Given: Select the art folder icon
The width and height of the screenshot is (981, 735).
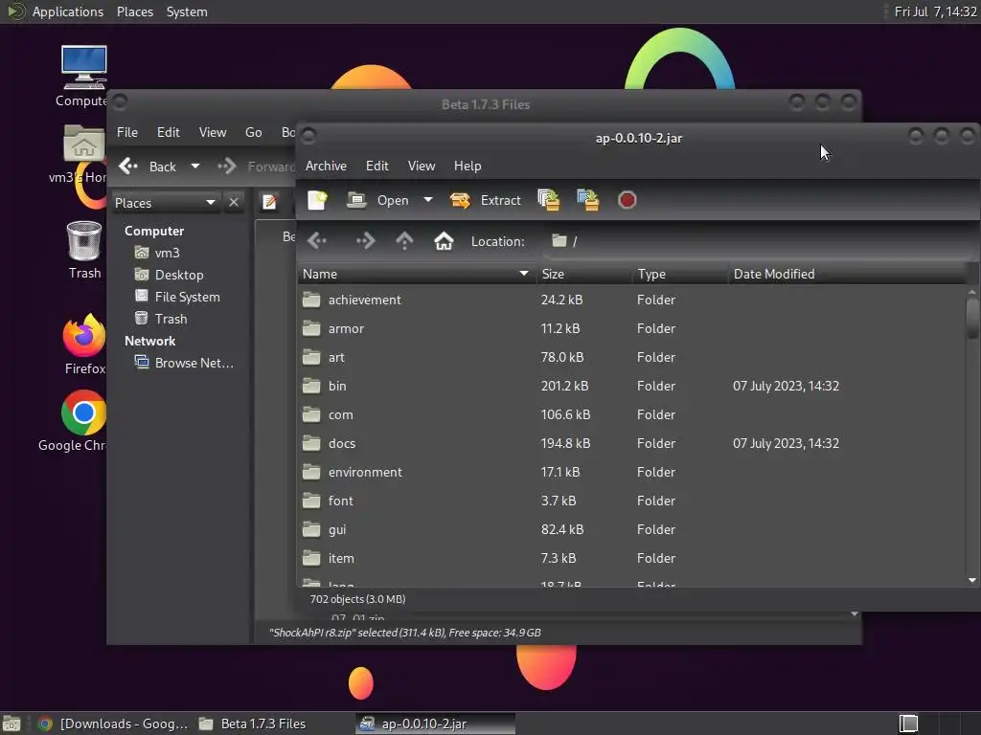Looking at the screenshot, I should (x=311, y=357).
